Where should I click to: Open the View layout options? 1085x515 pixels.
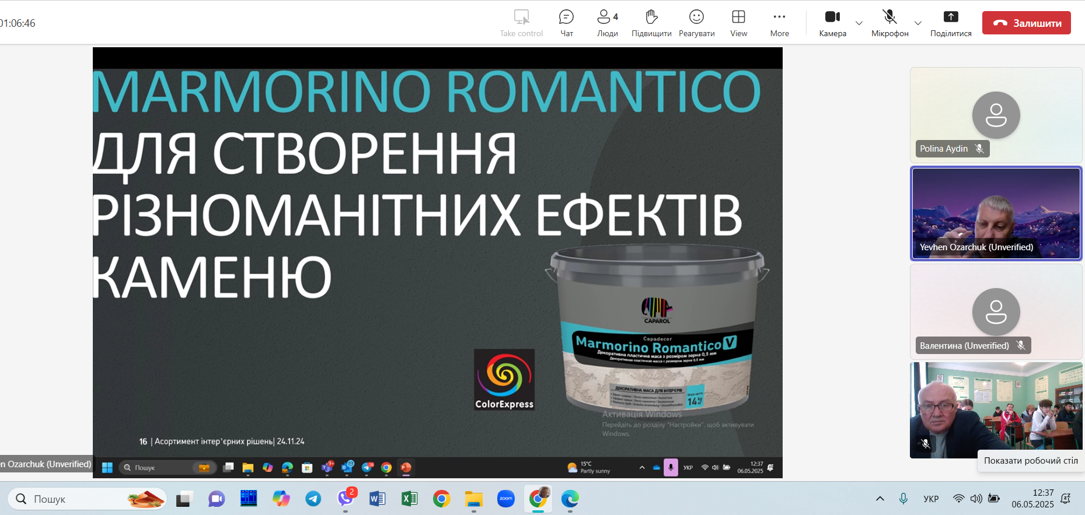pos(738,23)
